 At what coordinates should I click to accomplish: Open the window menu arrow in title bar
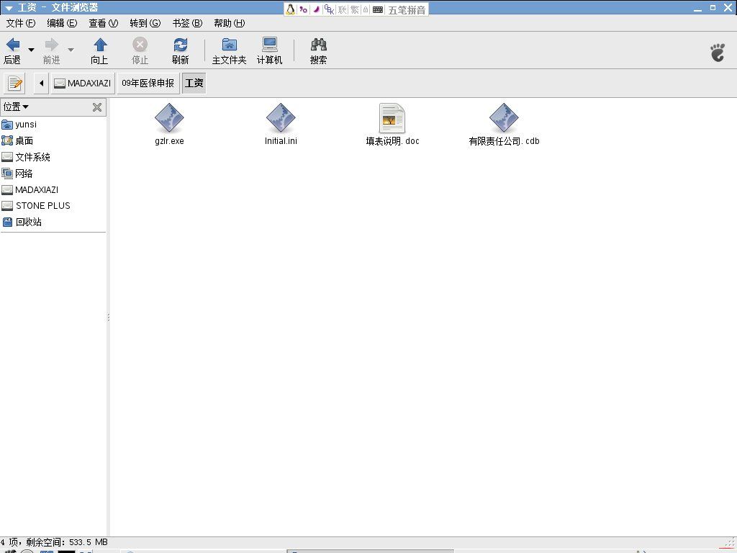click(x=9, y=8)
